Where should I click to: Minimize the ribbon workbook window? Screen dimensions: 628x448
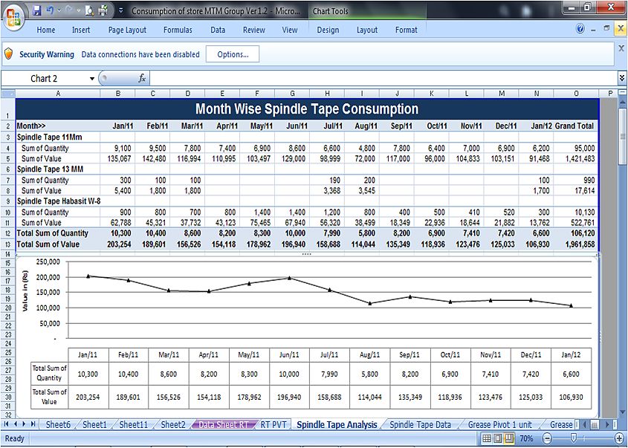coord(594,29)
